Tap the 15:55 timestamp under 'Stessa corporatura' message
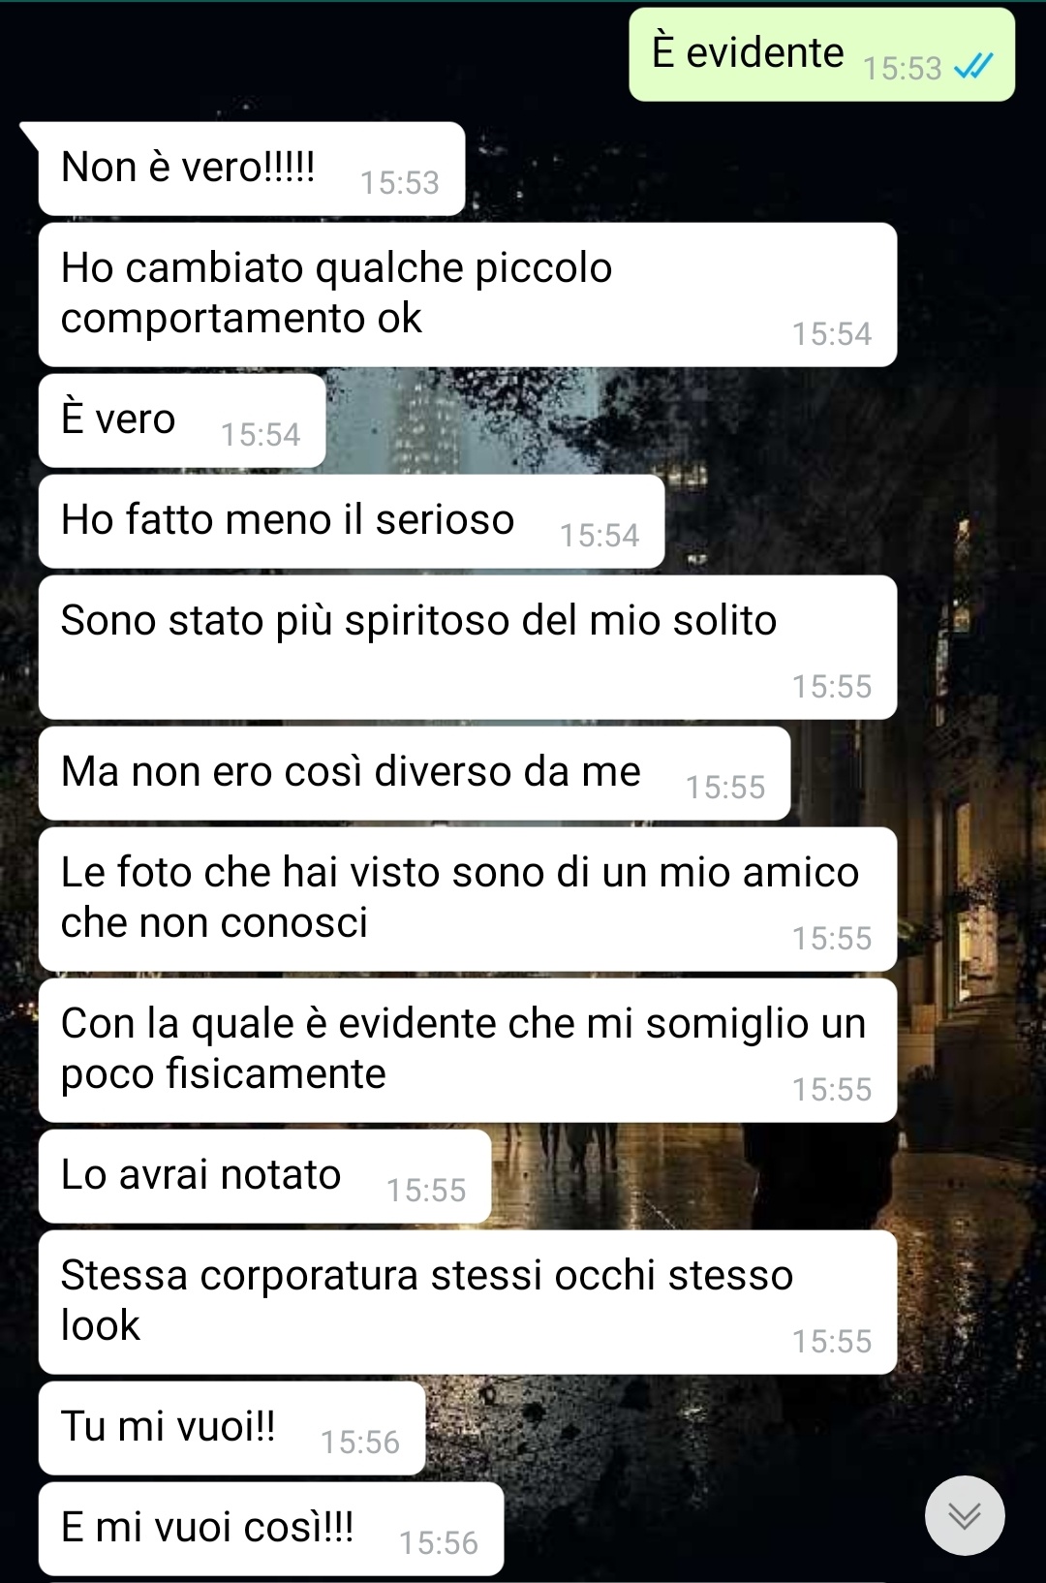 [x=832, y=1342]
